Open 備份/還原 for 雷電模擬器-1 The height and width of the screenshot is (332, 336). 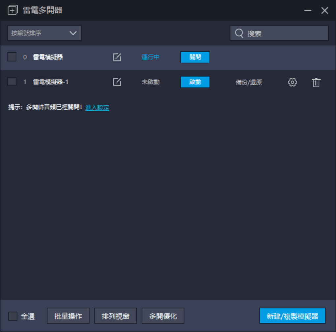(249, 82)
